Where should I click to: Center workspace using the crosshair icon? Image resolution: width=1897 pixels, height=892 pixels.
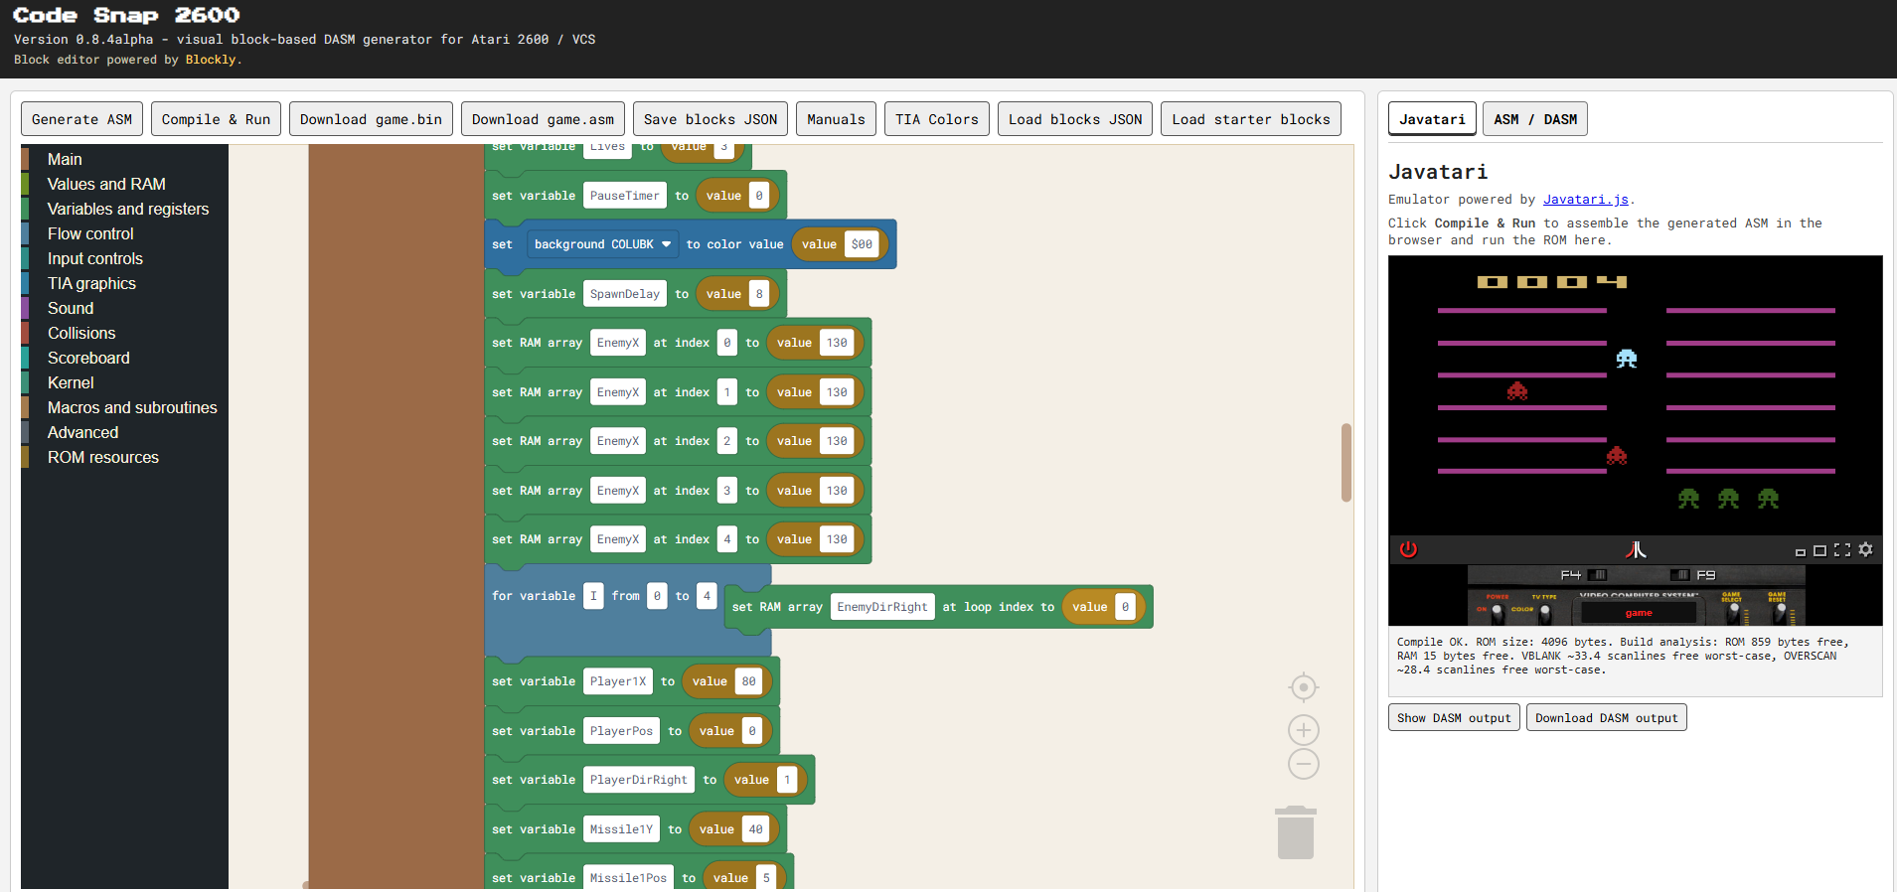tap(1304, 687)
